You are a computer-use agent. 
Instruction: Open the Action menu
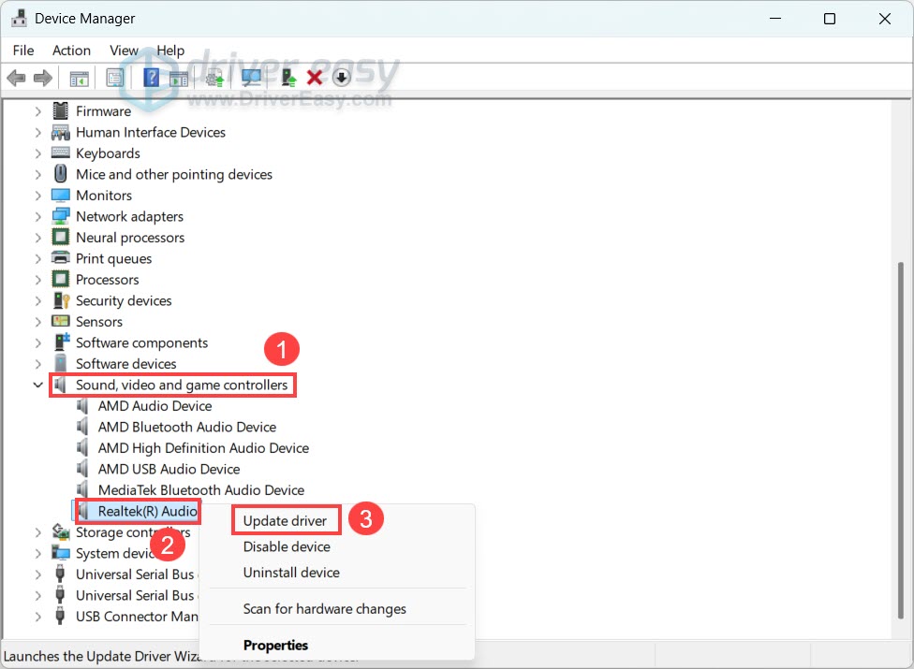(72, 51)
